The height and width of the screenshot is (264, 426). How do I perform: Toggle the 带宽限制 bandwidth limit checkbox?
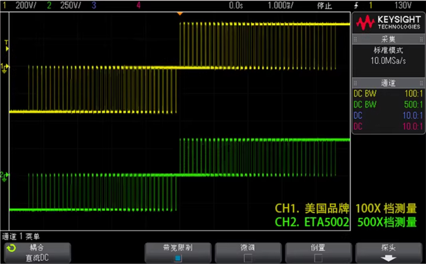(178, 258)
